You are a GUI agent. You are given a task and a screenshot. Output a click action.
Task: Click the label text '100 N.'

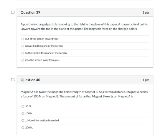(29, 113)
